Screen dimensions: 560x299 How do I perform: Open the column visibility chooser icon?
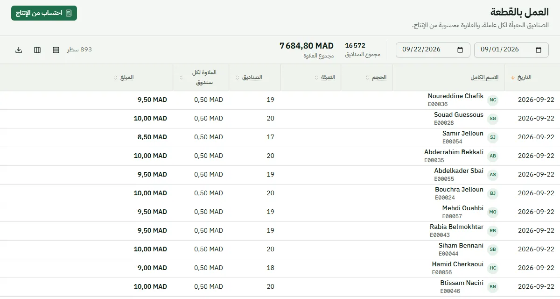click(37, 50)
